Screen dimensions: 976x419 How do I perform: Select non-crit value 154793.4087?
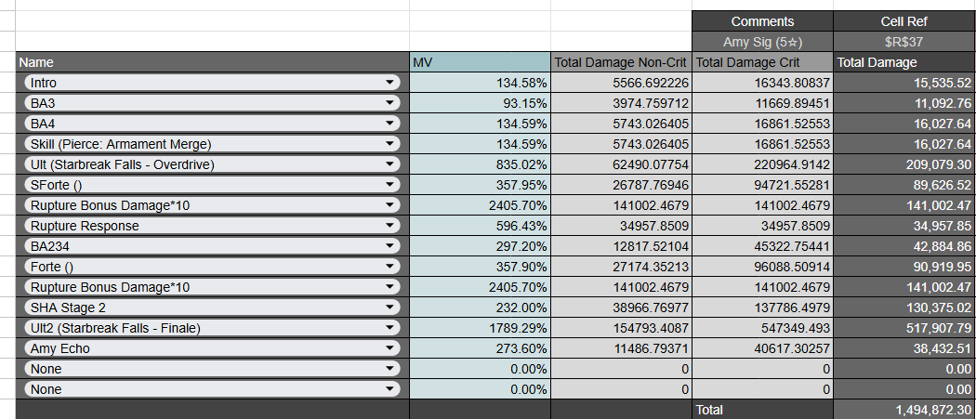[x=621, y=327]
